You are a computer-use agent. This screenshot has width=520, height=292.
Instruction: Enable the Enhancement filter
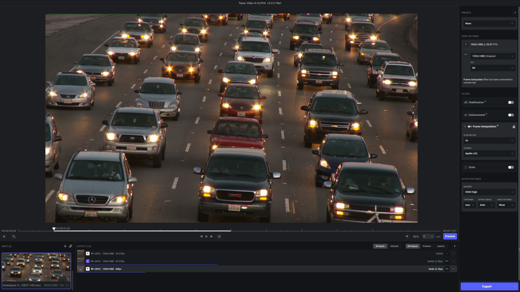pyautogui.click(x=511, y=115)
